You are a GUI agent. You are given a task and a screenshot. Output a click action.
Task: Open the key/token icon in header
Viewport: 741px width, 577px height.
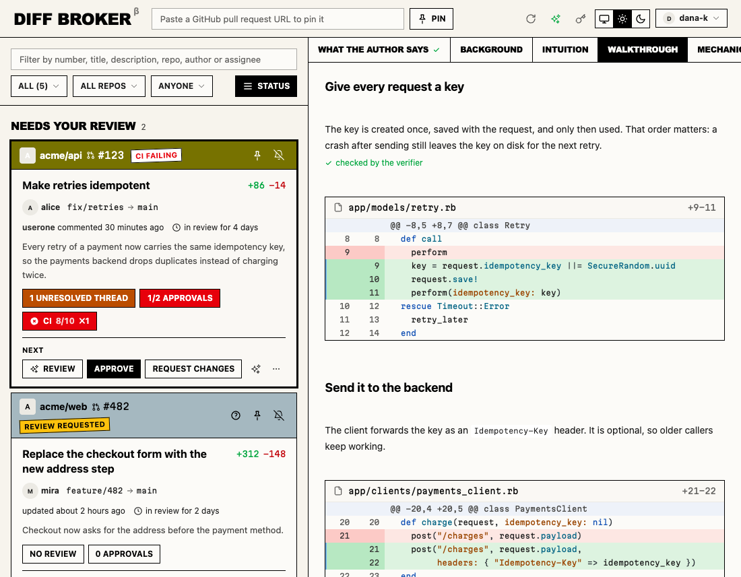(580, 19)
